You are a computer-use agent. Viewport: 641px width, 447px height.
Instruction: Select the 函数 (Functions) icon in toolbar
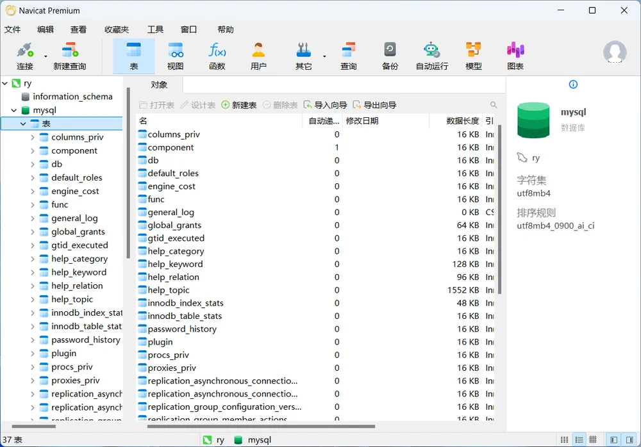217,54
